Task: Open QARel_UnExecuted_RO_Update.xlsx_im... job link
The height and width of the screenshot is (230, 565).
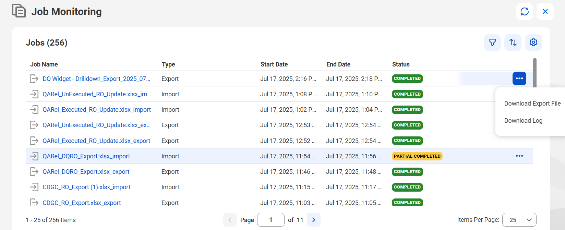Action: click(97, 94)
